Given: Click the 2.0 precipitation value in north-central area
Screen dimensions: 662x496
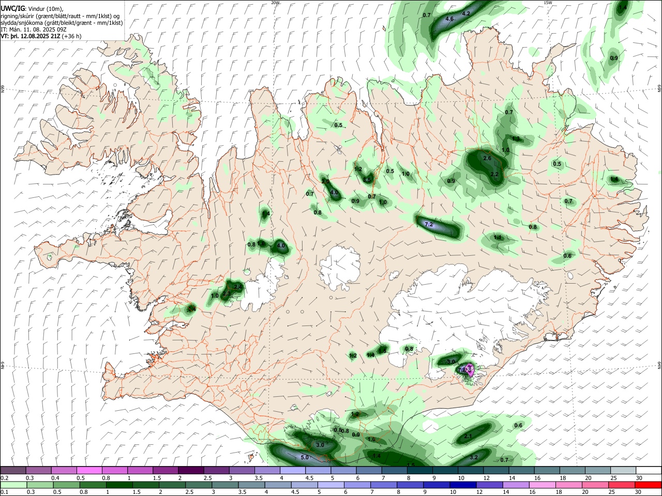Looking at the screenshot, I should (x=325, y=182).
